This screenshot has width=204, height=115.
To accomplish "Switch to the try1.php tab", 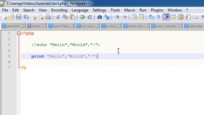I will (87, 26).
